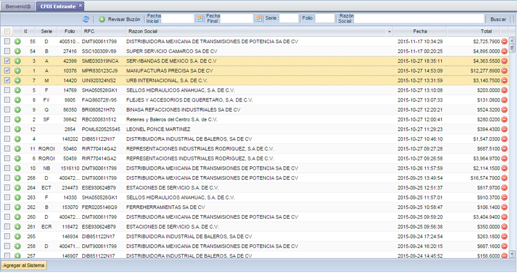The width and height of the screenshot is (517, 273).
Task: Click red remove icon for $203.0000 row
Action: 505,90
